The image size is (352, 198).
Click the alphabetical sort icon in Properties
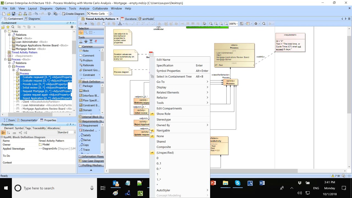tap(8, 133)
